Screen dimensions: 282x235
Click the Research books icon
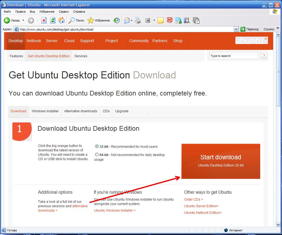click(x=187, y=20)
